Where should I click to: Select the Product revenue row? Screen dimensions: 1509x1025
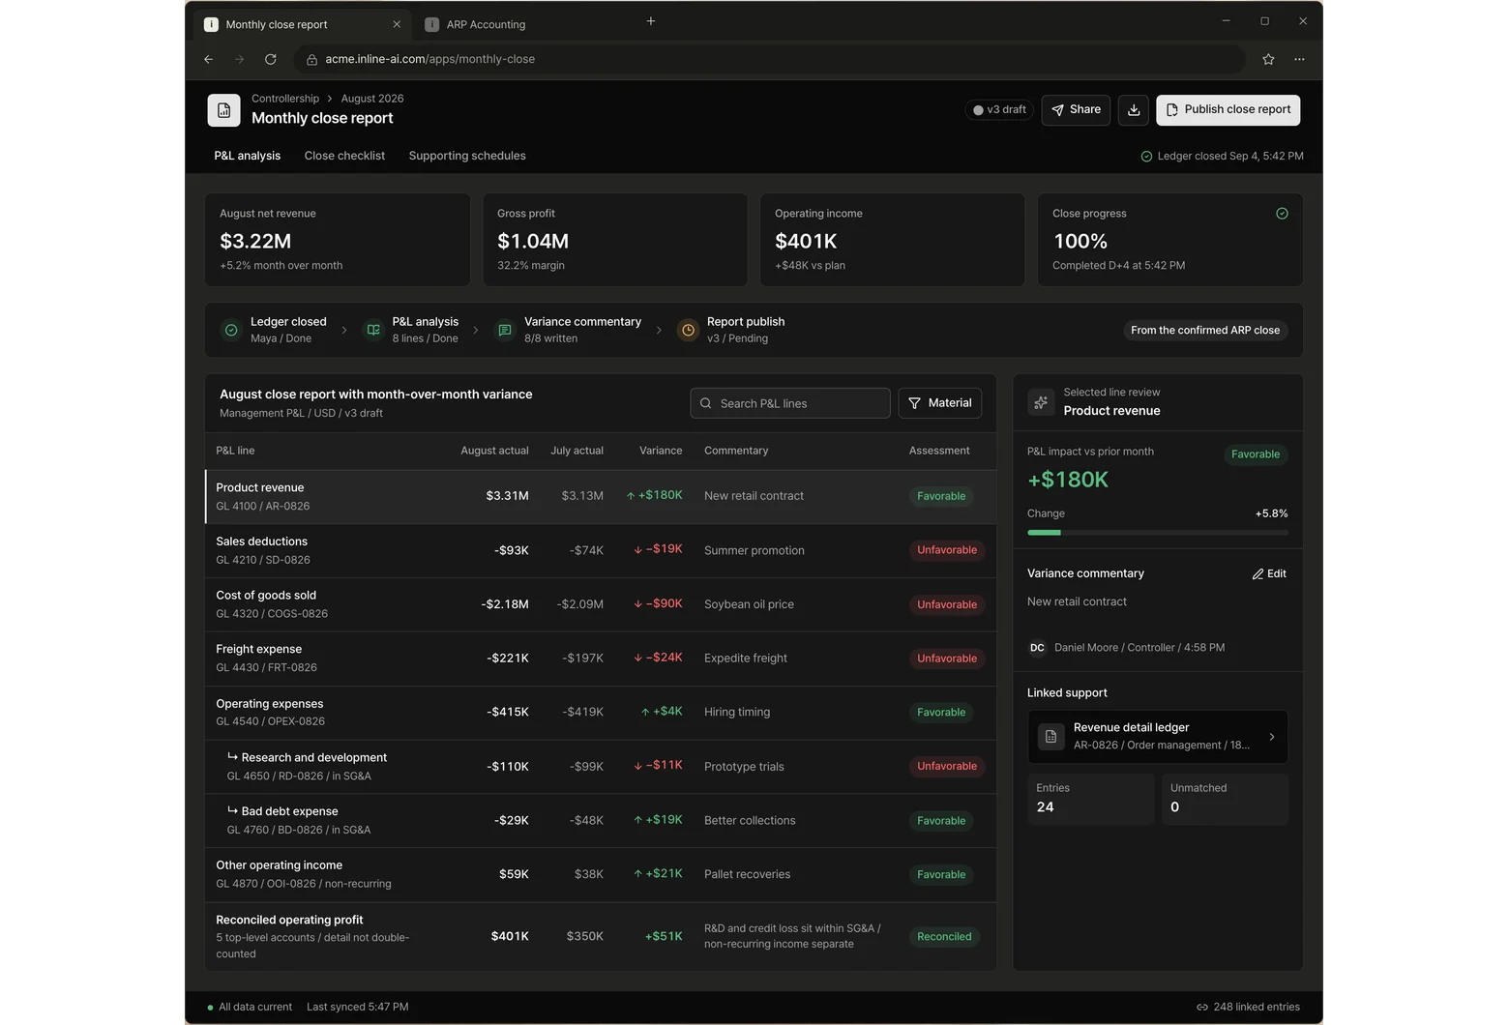(x=601, y=497)
